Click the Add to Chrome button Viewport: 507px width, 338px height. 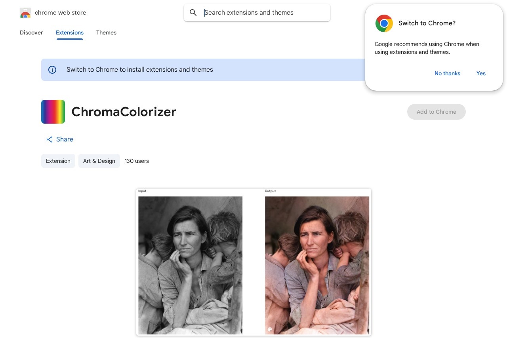tap(436, 112)
